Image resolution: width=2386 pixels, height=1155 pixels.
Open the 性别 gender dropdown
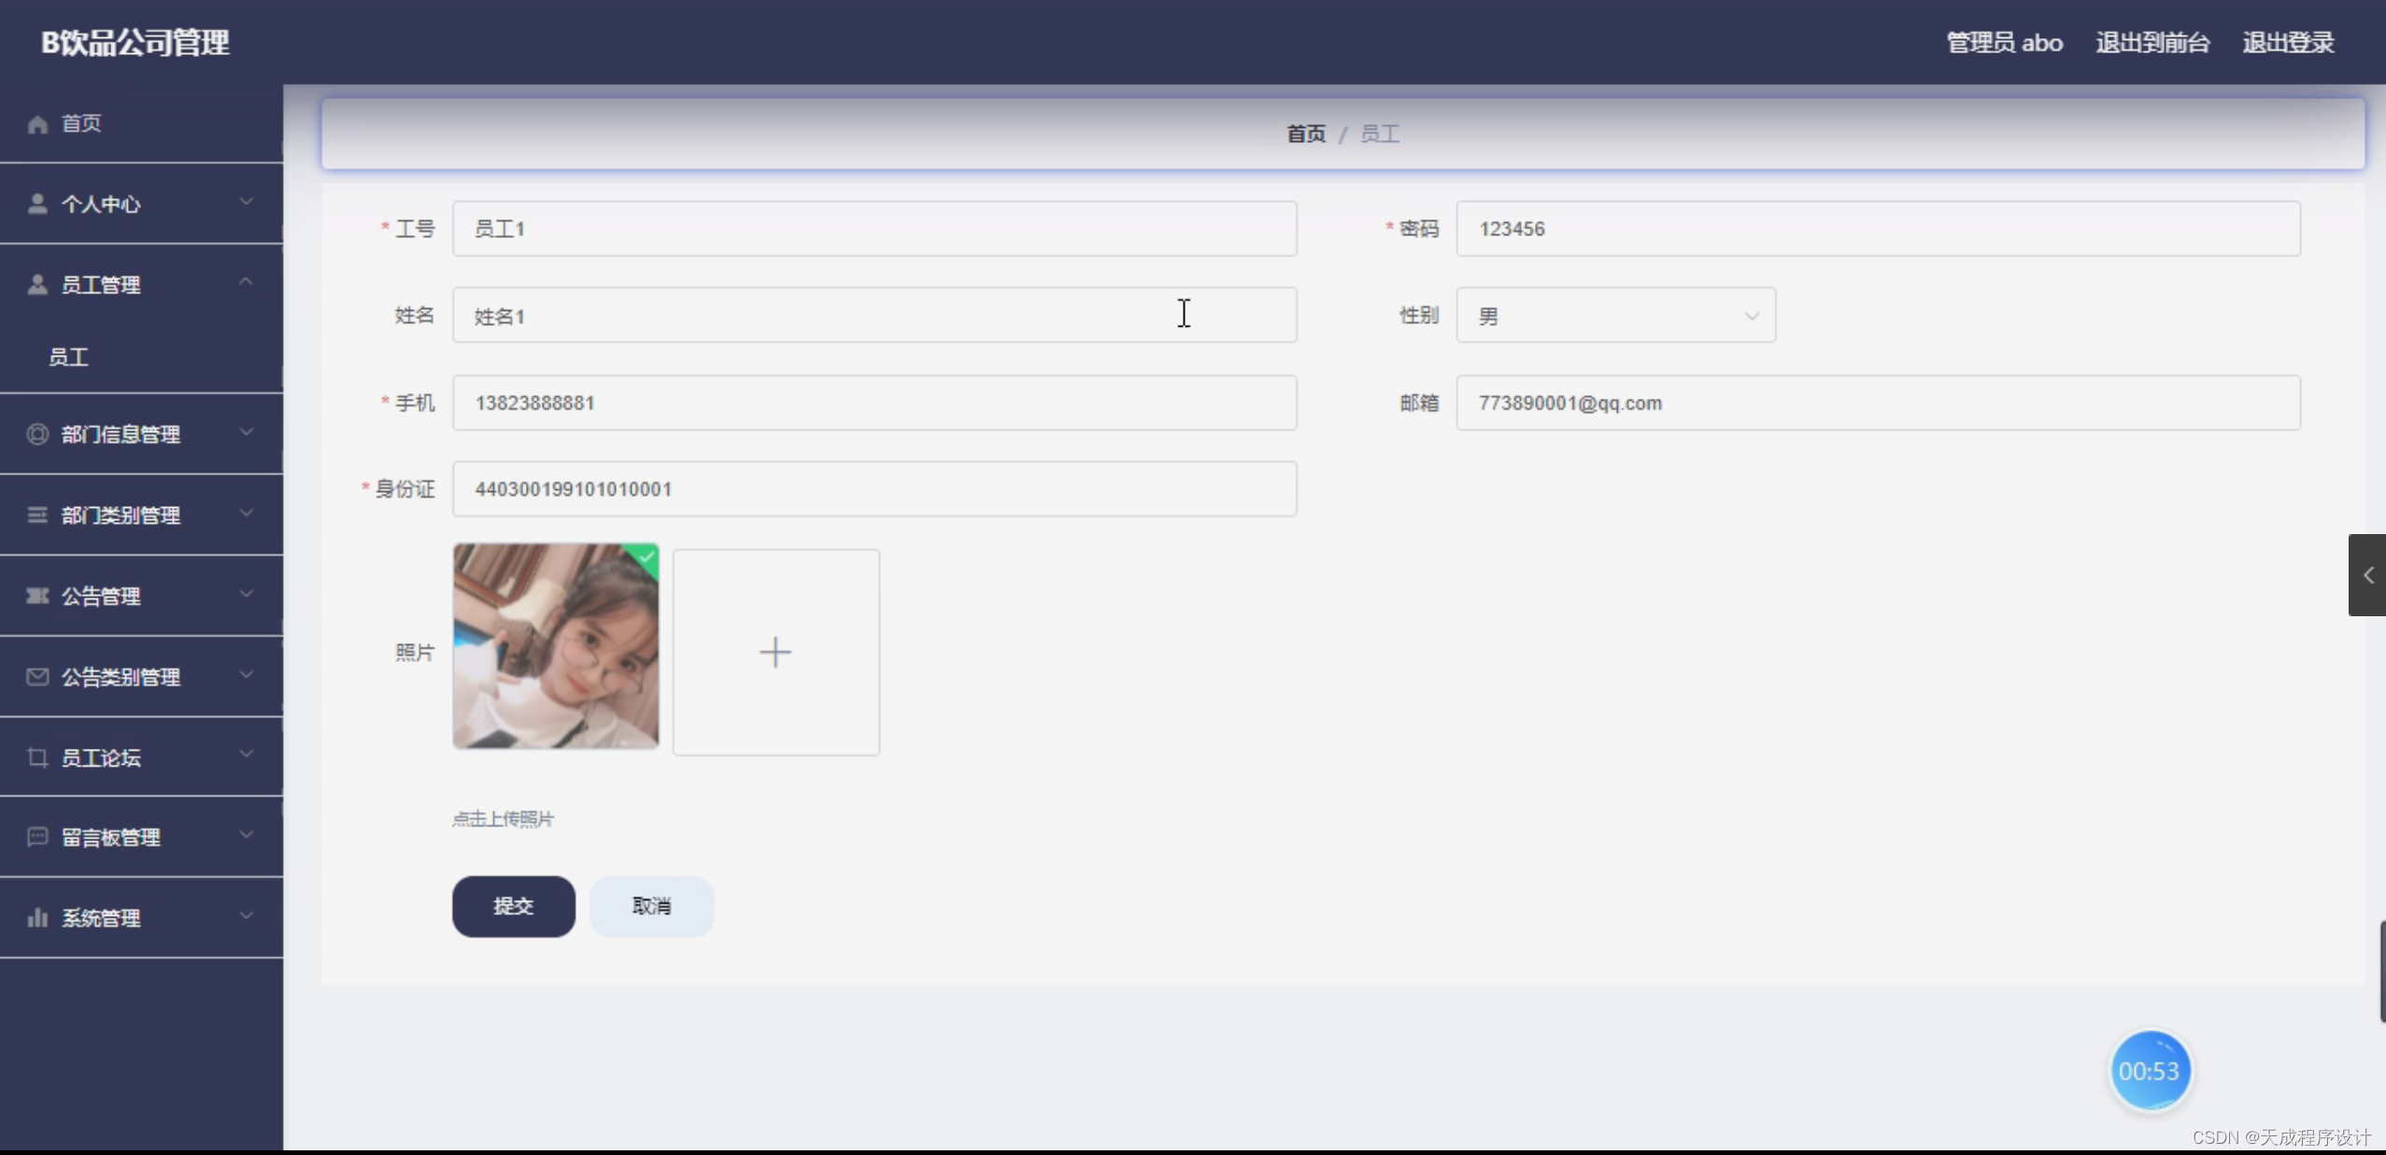pyautogui.click(x=1615, y=316)
